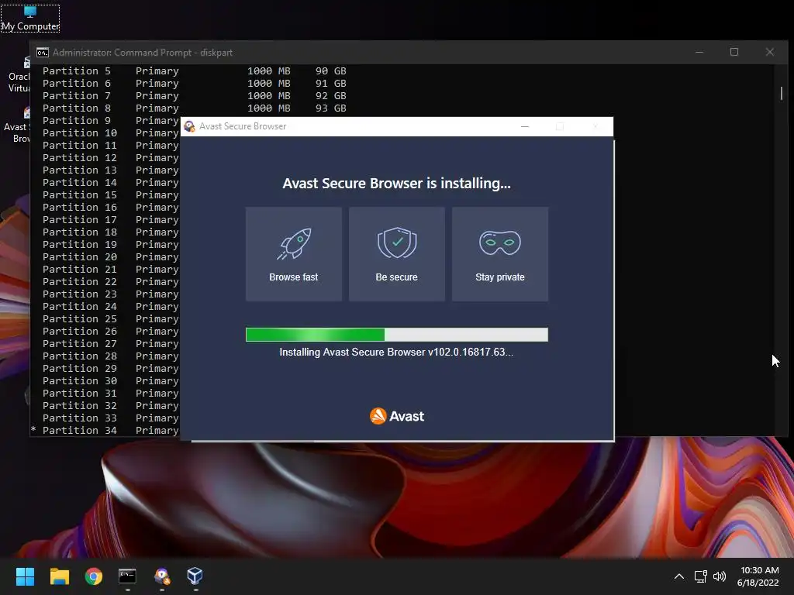Viewport: 794px width, 595px height.
Task: Click the 'Installing Avast Secure Browser v102.0.16817.63...' status text
Action: (x=396, y=353)
